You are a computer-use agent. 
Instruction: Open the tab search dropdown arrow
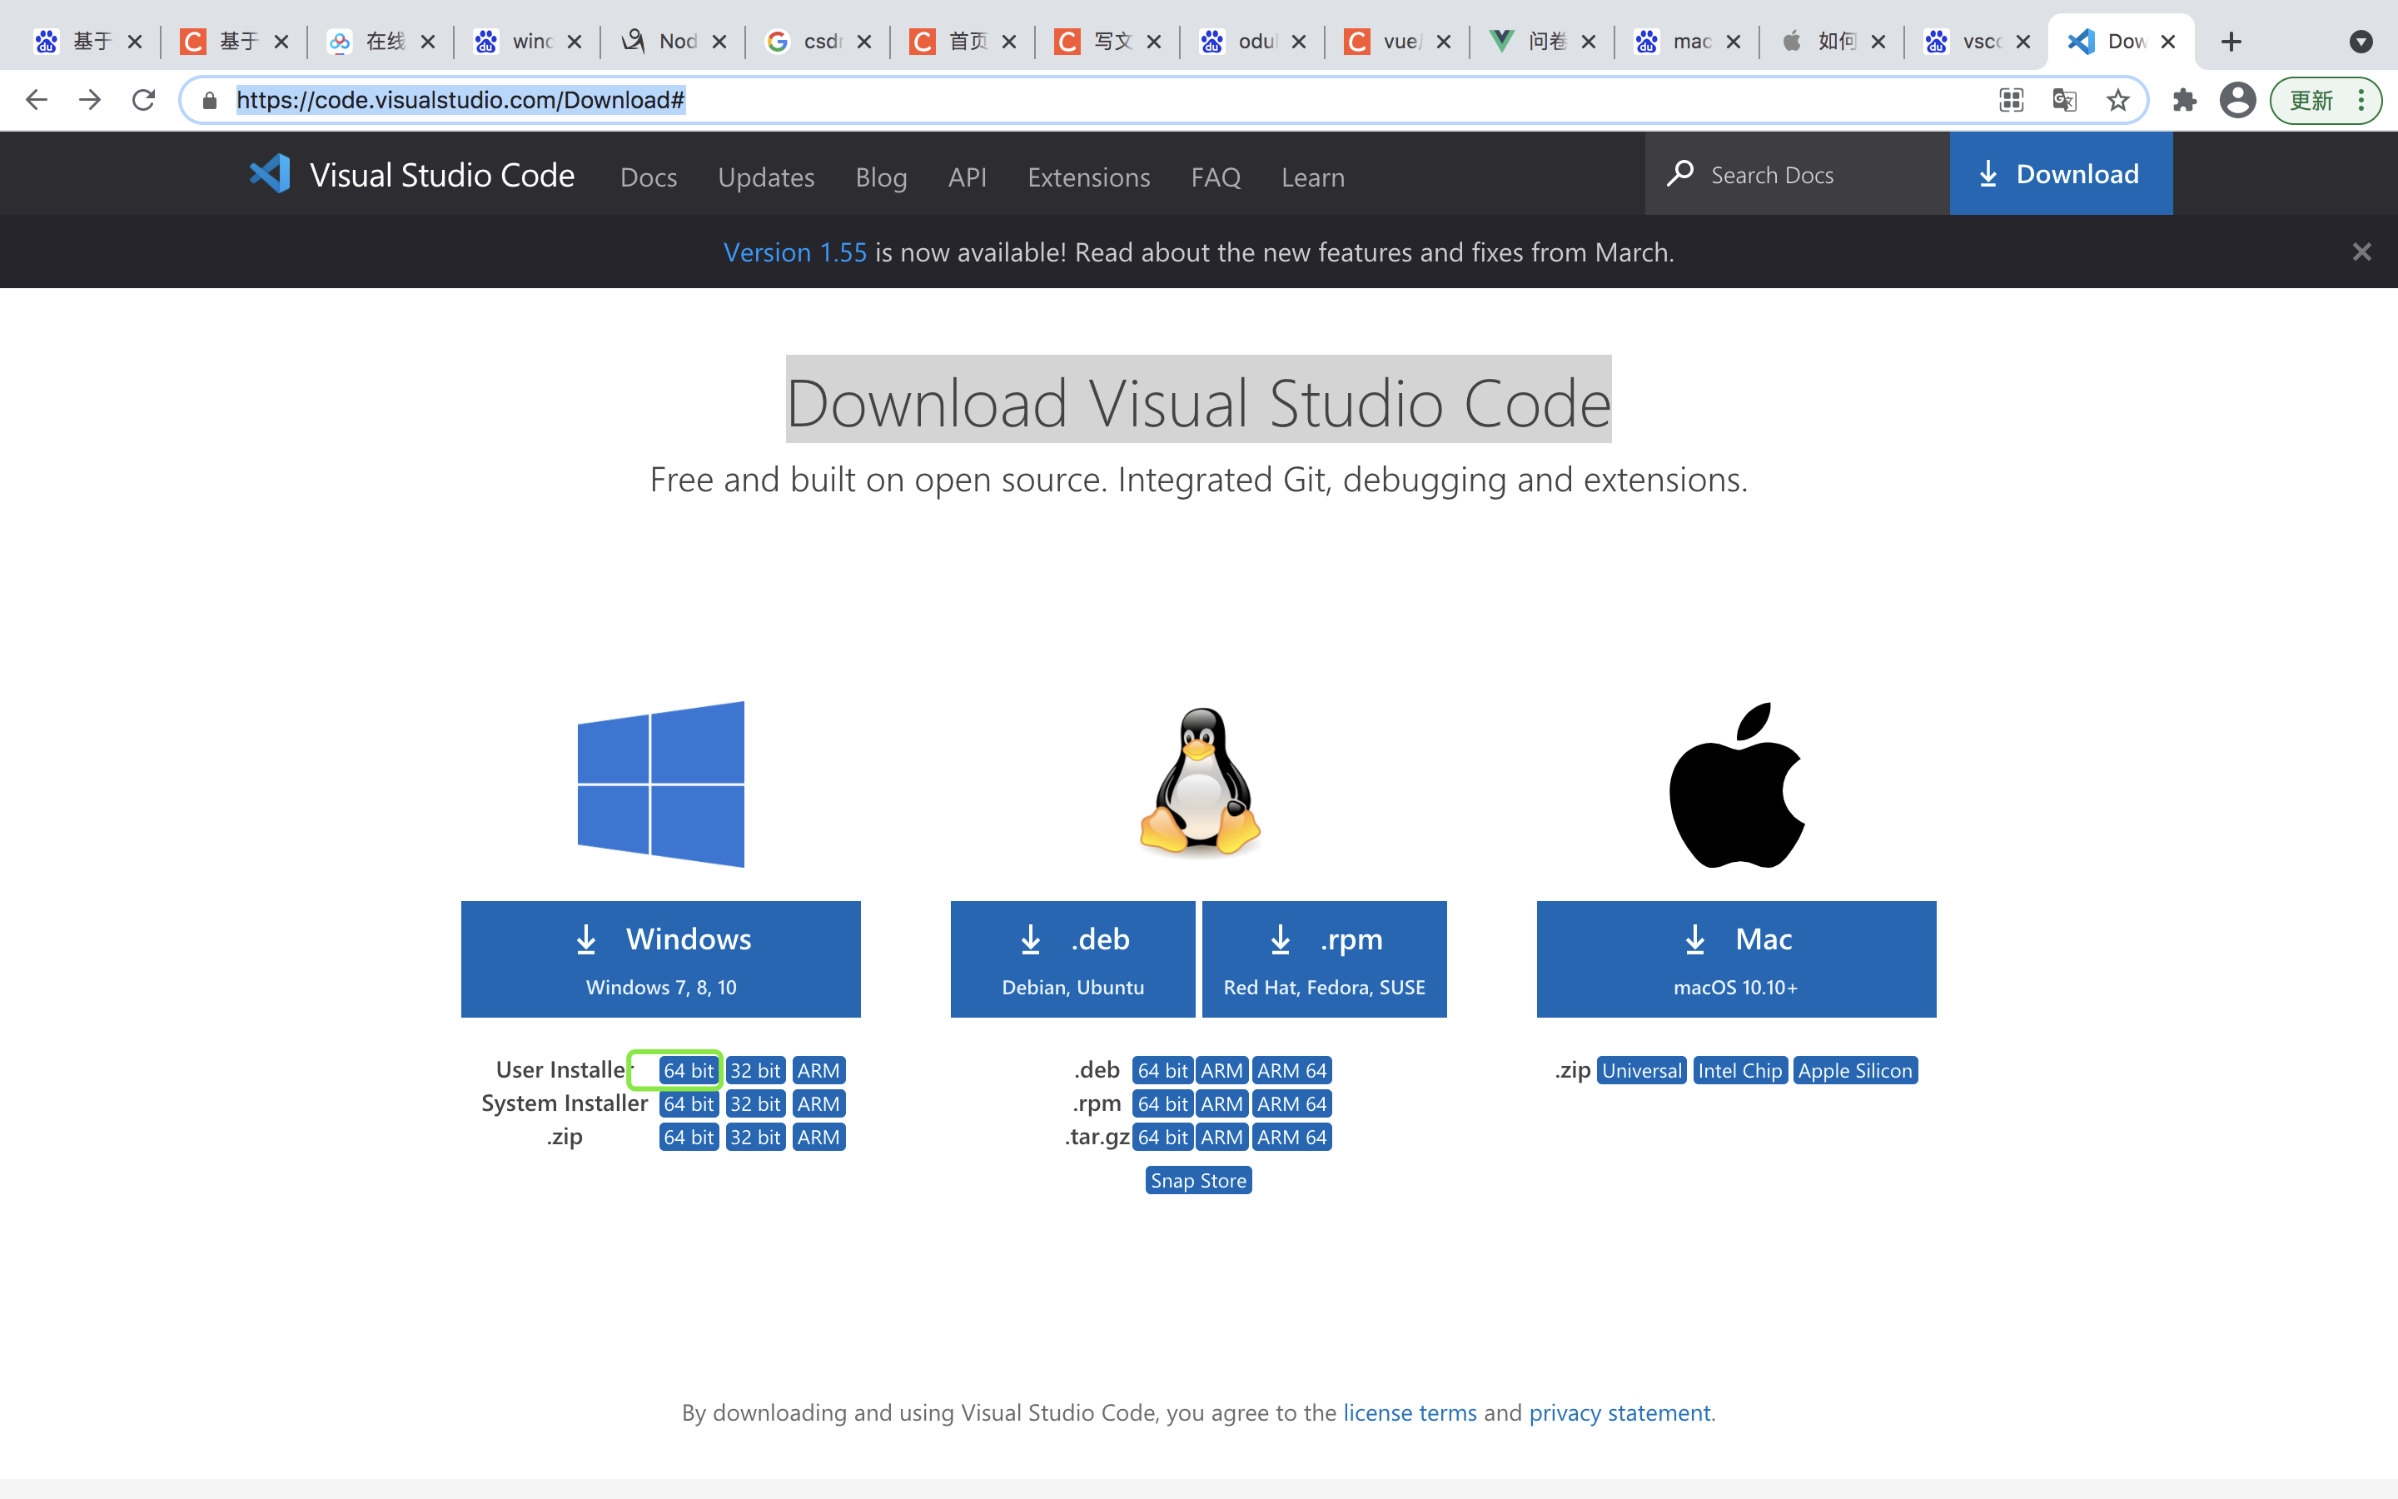pyautogui.click(x=2361, y=42)
